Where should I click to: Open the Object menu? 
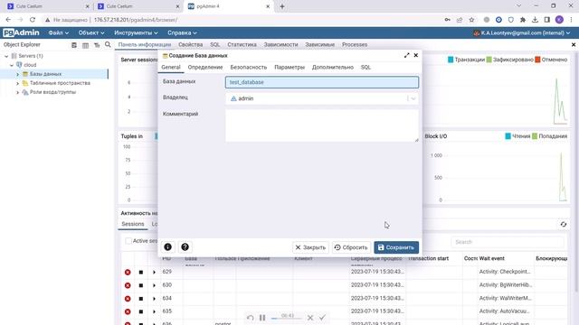click(90, 32)
